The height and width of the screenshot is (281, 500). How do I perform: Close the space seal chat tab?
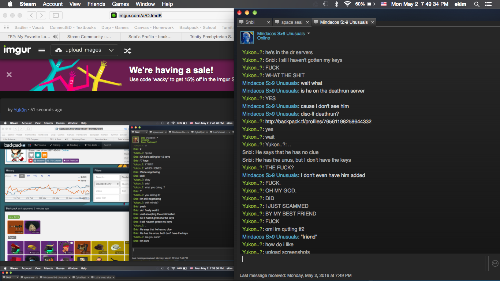307,22
